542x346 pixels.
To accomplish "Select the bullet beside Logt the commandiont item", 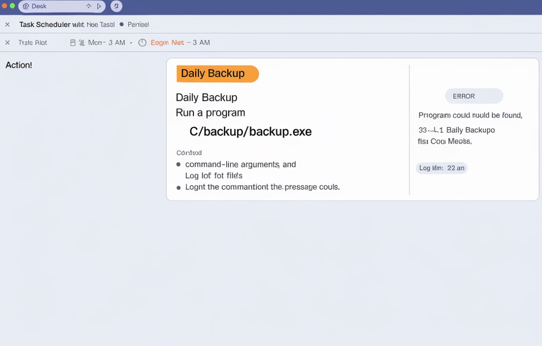I will (178, 187).
